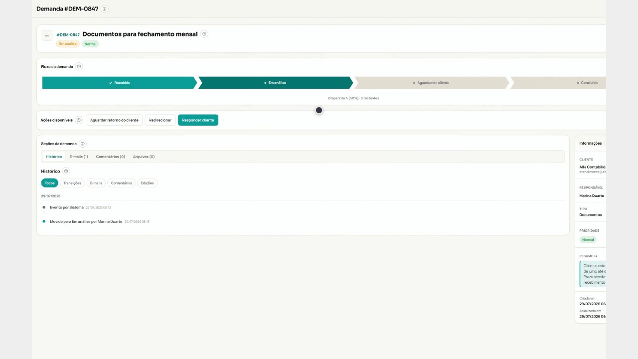
Task: Select the "Movido para Em análise por Marina Duarte" entry
Action: 86,221
